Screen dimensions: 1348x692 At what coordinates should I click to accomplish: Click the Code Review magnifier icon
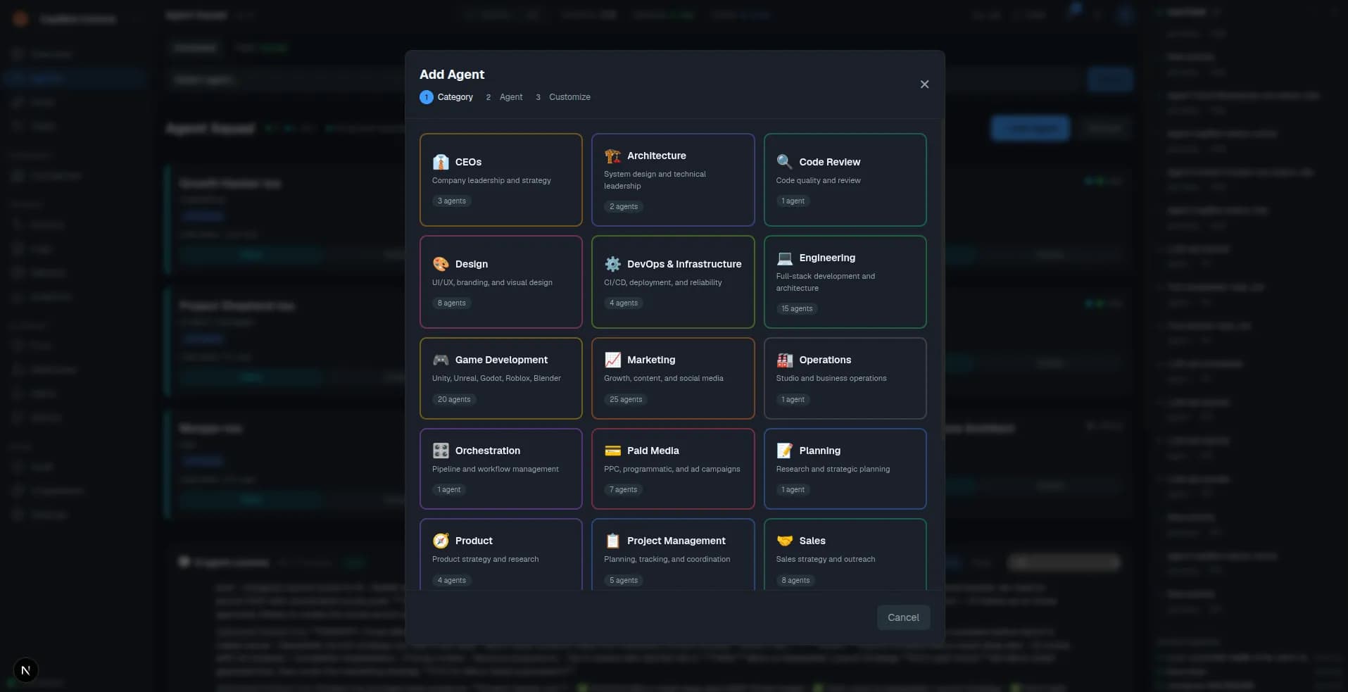[784, 162]
